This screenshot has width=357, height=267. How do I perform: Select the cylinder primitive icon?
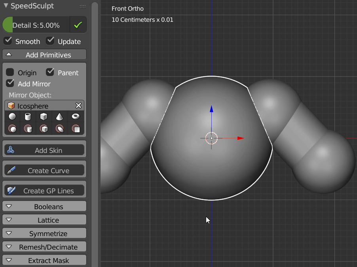point(28,116)
